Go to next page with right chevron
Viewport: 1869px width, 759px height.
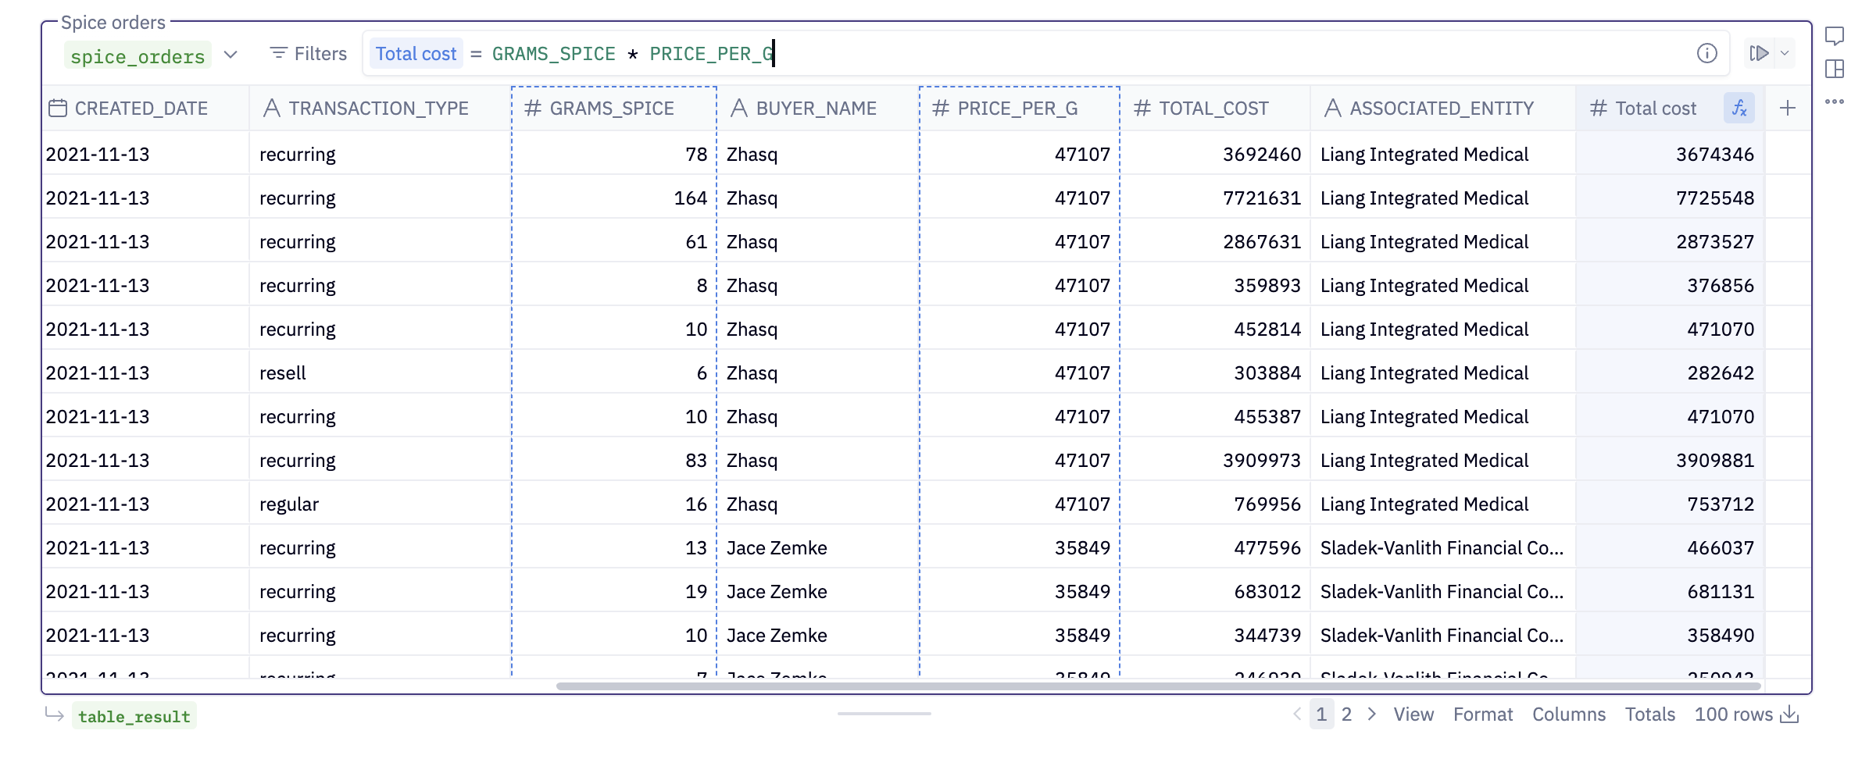click(1371, 714)
